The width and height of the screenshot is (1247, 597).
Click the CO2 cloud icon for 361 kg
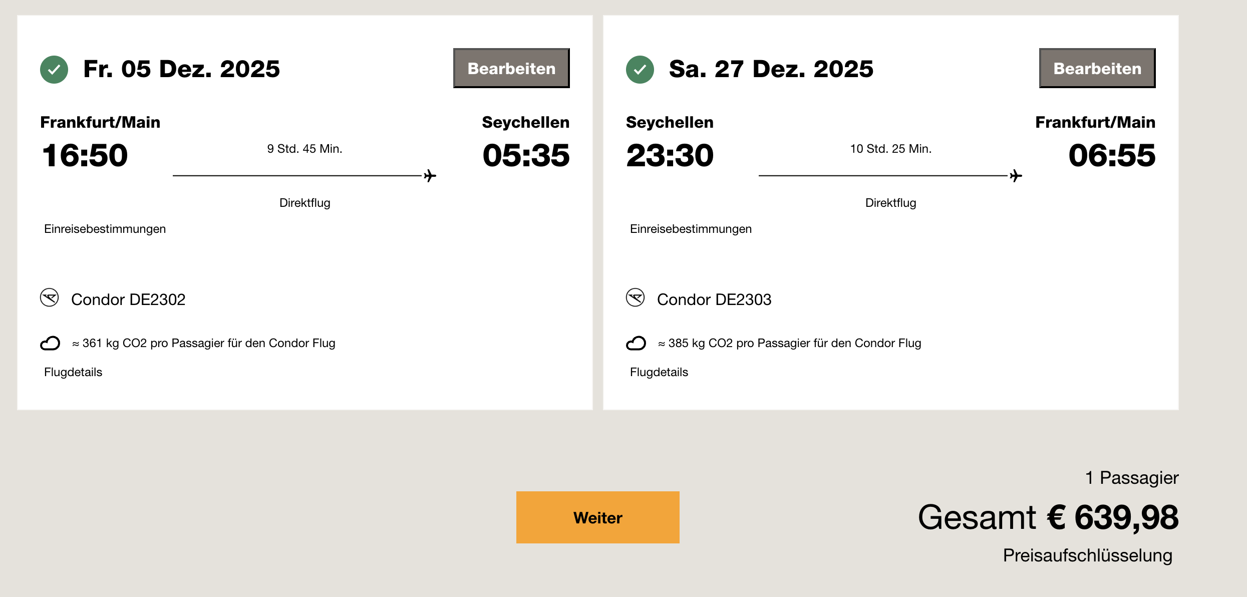point(50,343)
